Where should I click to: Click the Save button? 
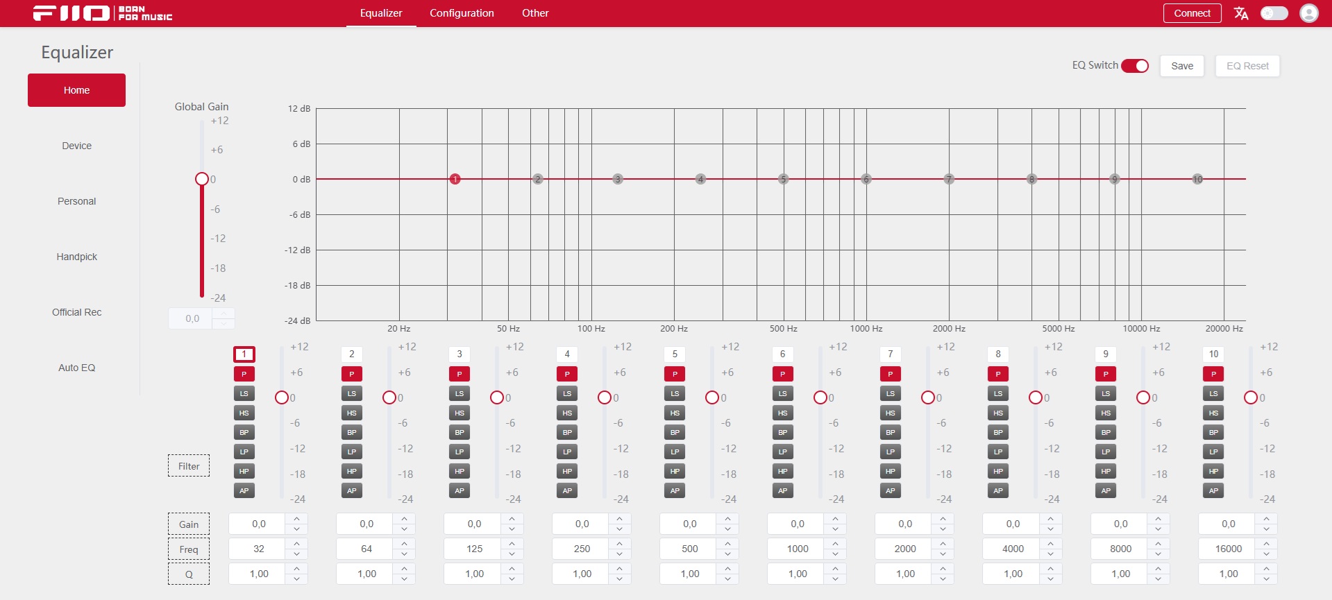coord(1182,66)
